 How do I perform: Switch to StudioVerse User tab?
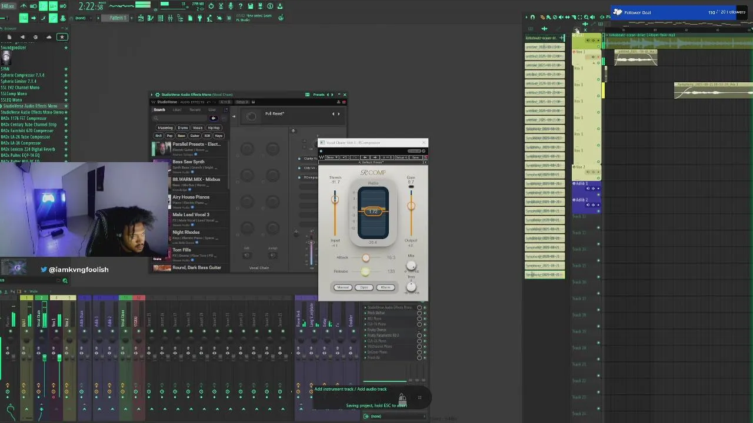coord(212,110)
